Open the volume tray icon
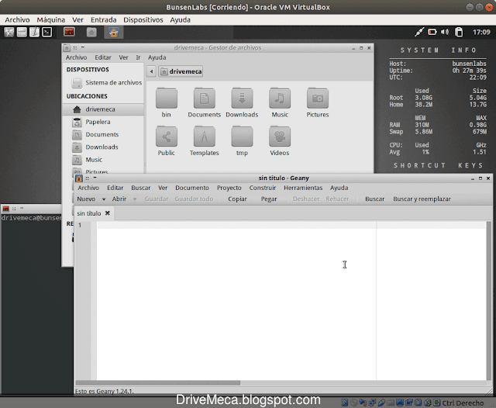Image resolution: width=496 pixels, height=408 pixels. [445, 32]
